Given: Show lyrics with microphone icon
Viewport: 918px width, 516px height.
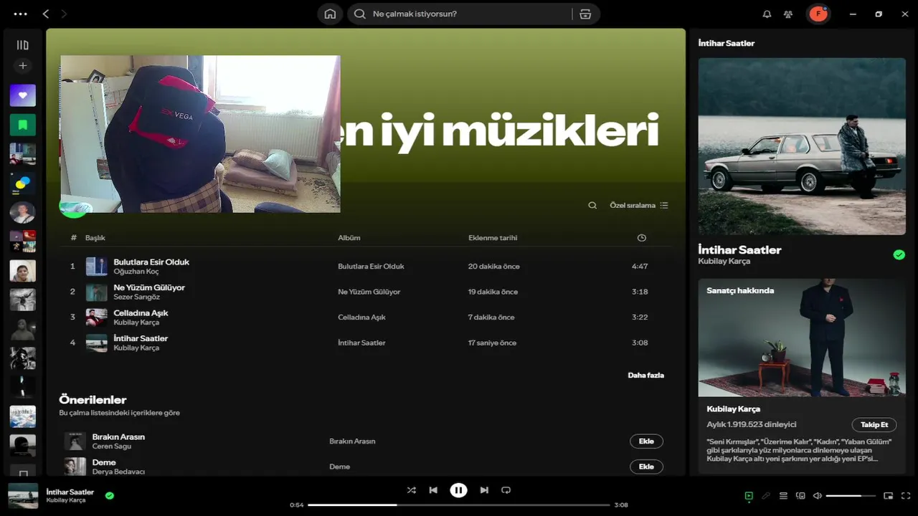Looking at the screenshot, I should coord(766,496).
